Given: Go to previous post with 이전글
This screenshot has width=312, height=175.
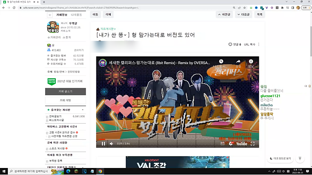Looking at the screenshot, I should 224,14.
